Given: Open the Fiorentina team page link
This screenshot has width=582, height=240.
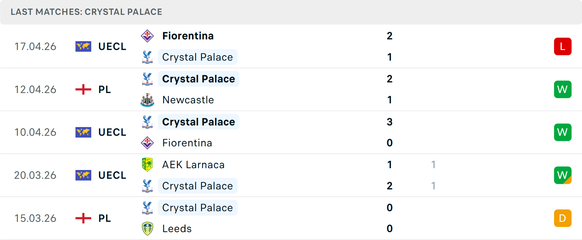Looking at the screenshot, I should (188, 35).
